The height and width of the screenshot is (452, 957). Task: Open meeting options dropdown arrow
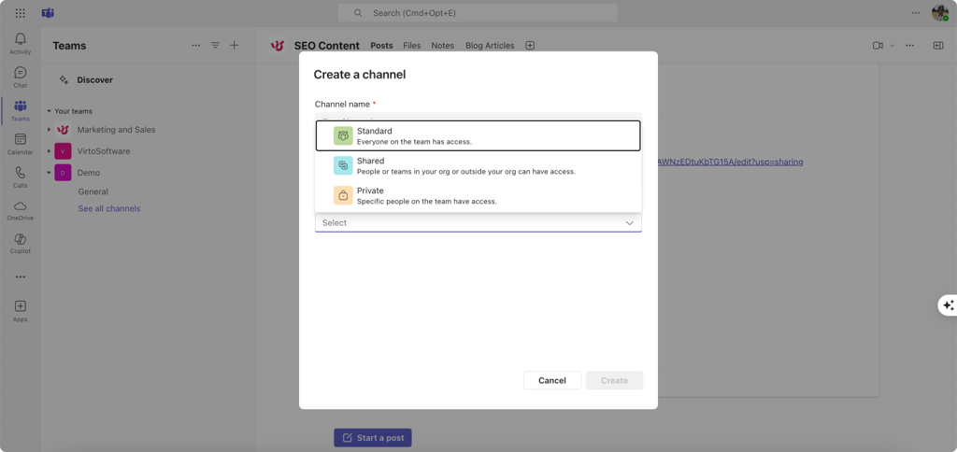click(893, 45)
